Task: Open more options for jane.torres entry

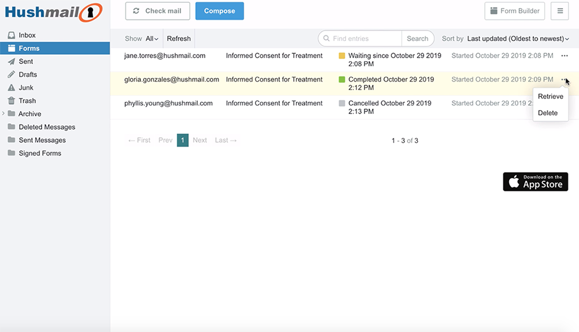Action: [564, 56]
